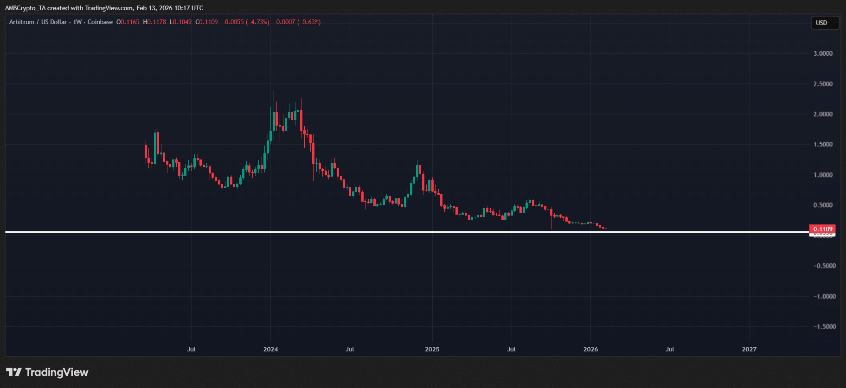Click the 3.0000 price axis label
The image size is (846, 388).
(x=823, y=53)
